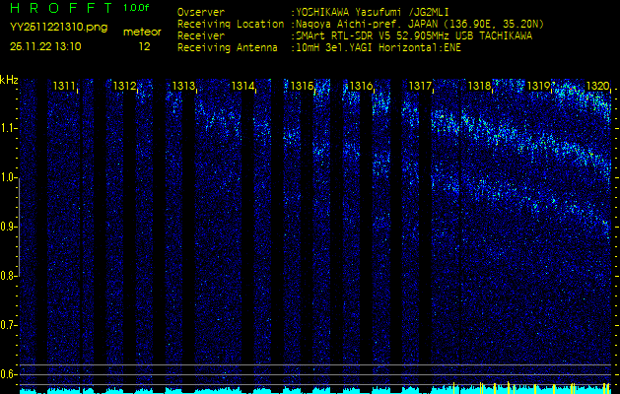Click the 1318 time marker
Image resolution: width=620 pixels, height=394 pixels.
[x=479, y=87]
